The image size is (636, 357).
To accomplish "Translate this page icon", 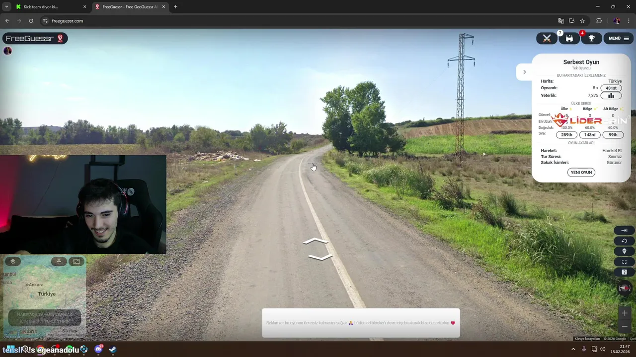I will [x=561, y=21].
